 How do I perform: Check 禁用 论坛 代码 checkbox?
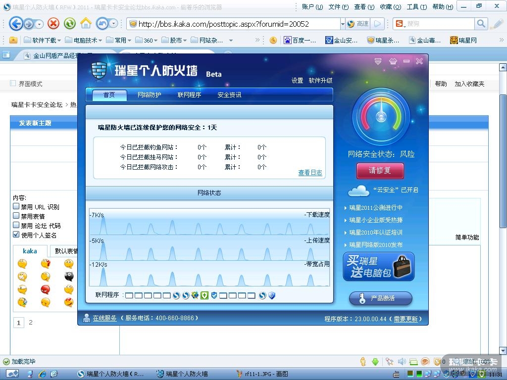pyautogui.click(x=16, y=225)
